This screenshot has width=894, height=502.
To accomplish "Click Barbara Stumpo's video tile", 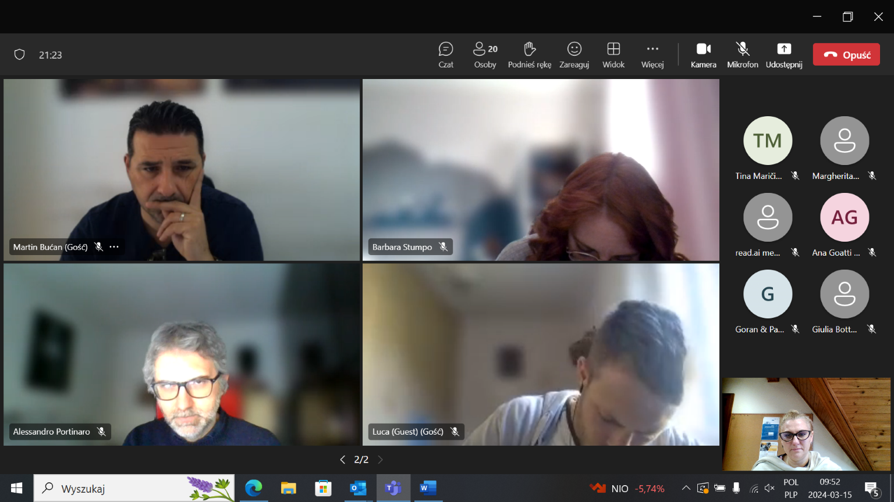I will (x=541, y=170).
